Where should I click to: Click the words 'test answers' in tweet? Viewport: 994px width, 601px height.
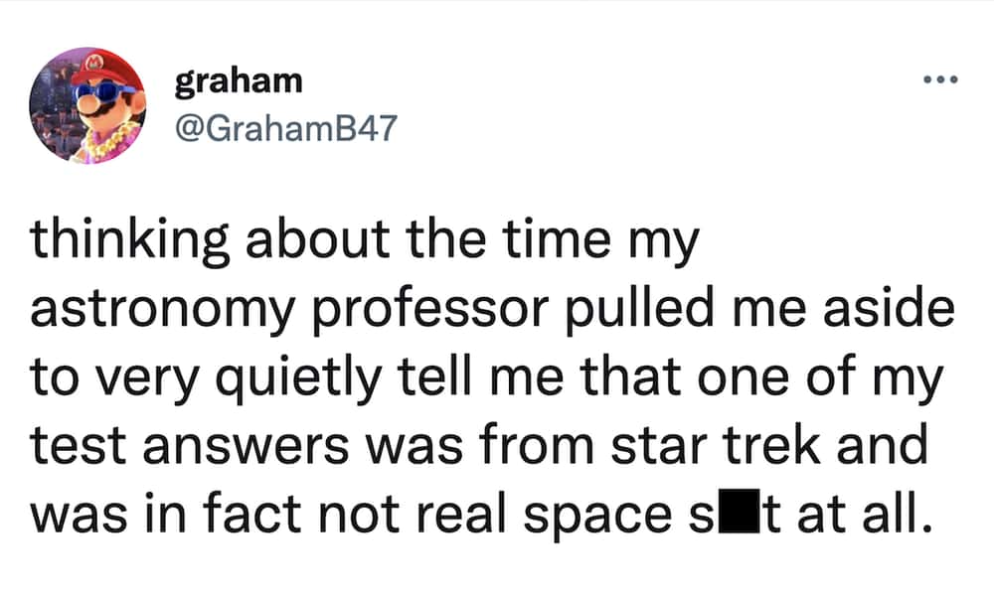[x=189, y=445]
